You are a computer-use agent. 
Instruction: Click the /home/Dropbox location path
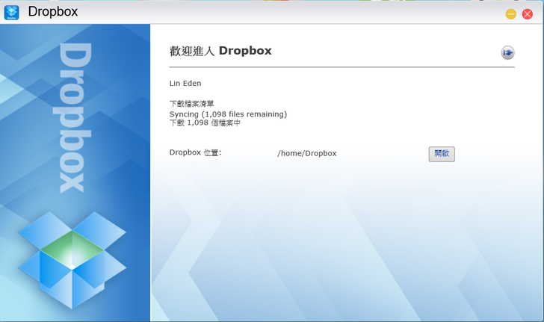[306, 153]
